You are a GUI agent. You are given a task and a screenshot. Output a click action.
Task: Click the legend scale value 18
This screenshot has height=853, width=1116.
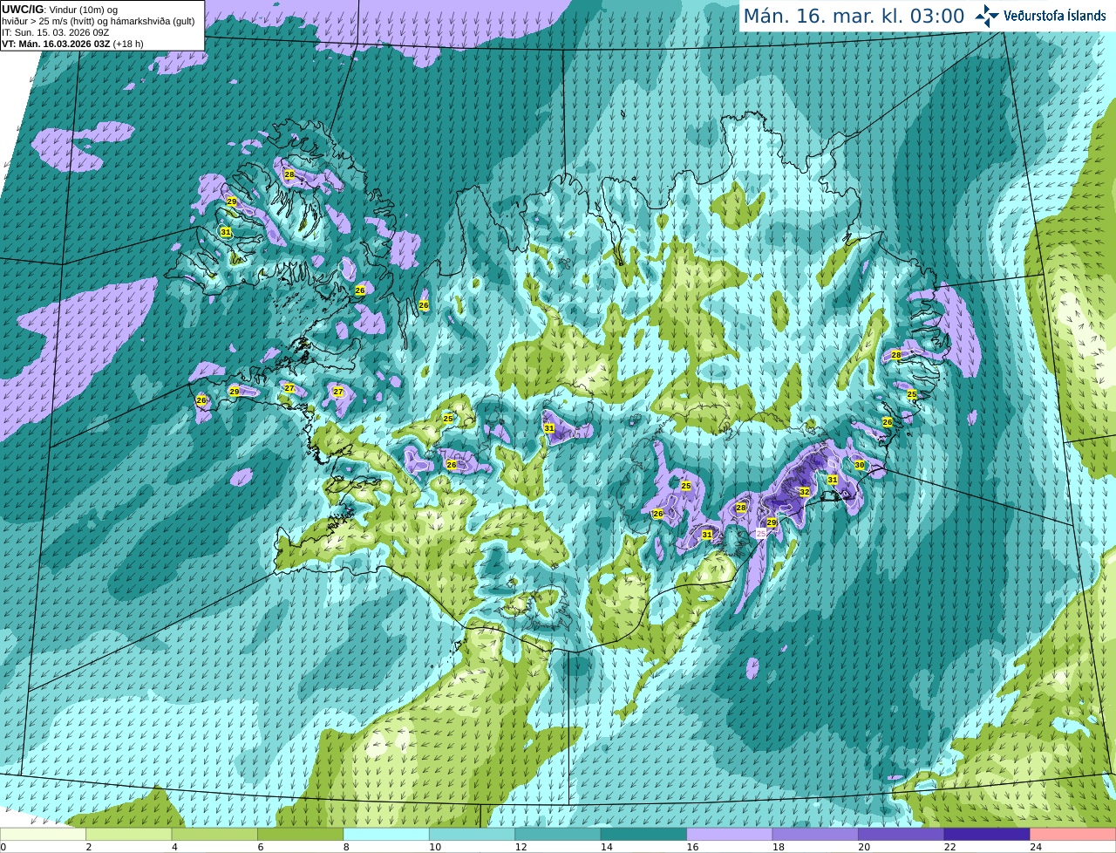tap(779, 847)
